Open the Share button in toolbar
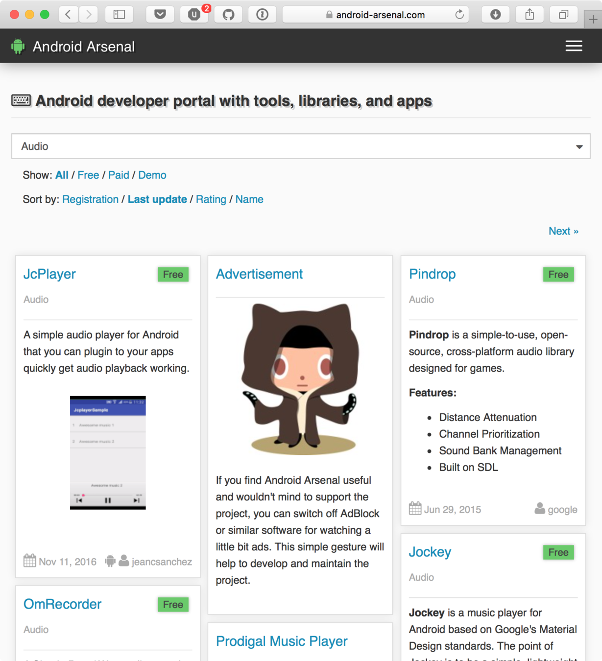Image resolution: width=602 pixels, height=661 pixels. click(x=530, y=15)
